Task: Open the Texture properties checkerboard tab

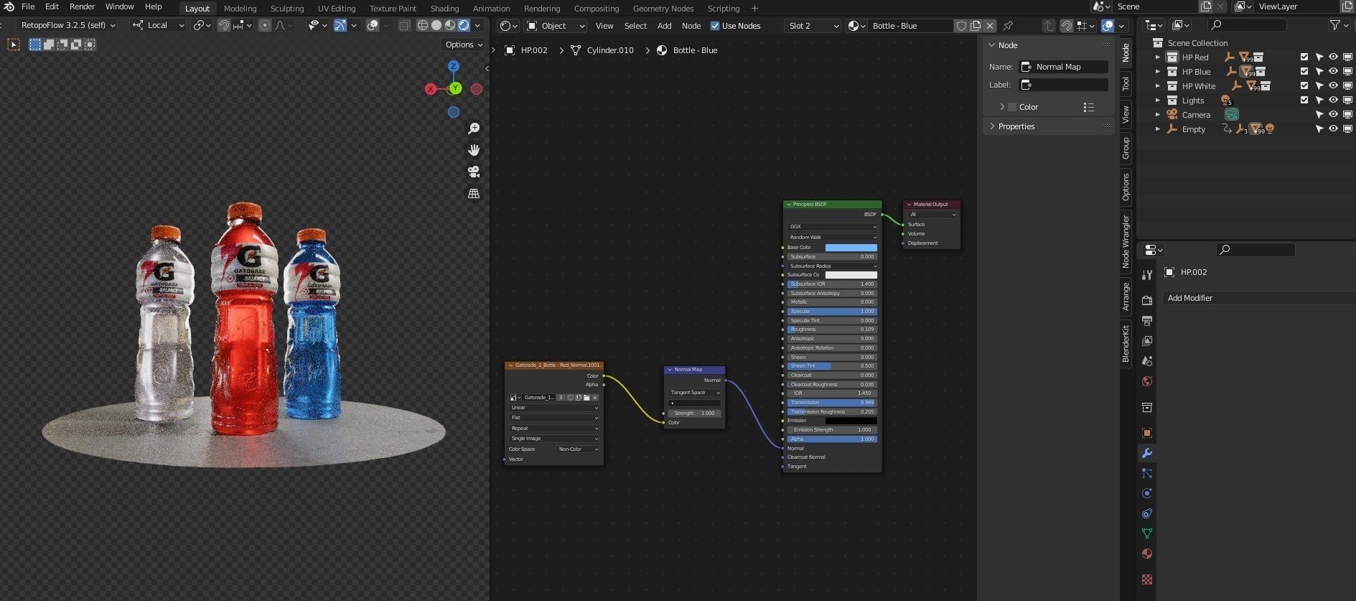Action: [1147, 579]
